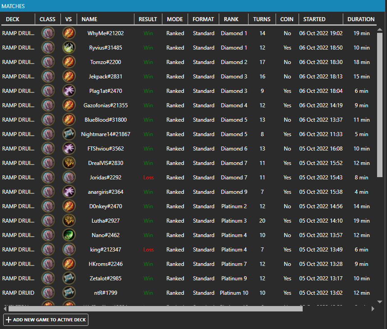
Task: Click opponent class icon in Nightmare14#21867 row
Action: tap(69, 134)
